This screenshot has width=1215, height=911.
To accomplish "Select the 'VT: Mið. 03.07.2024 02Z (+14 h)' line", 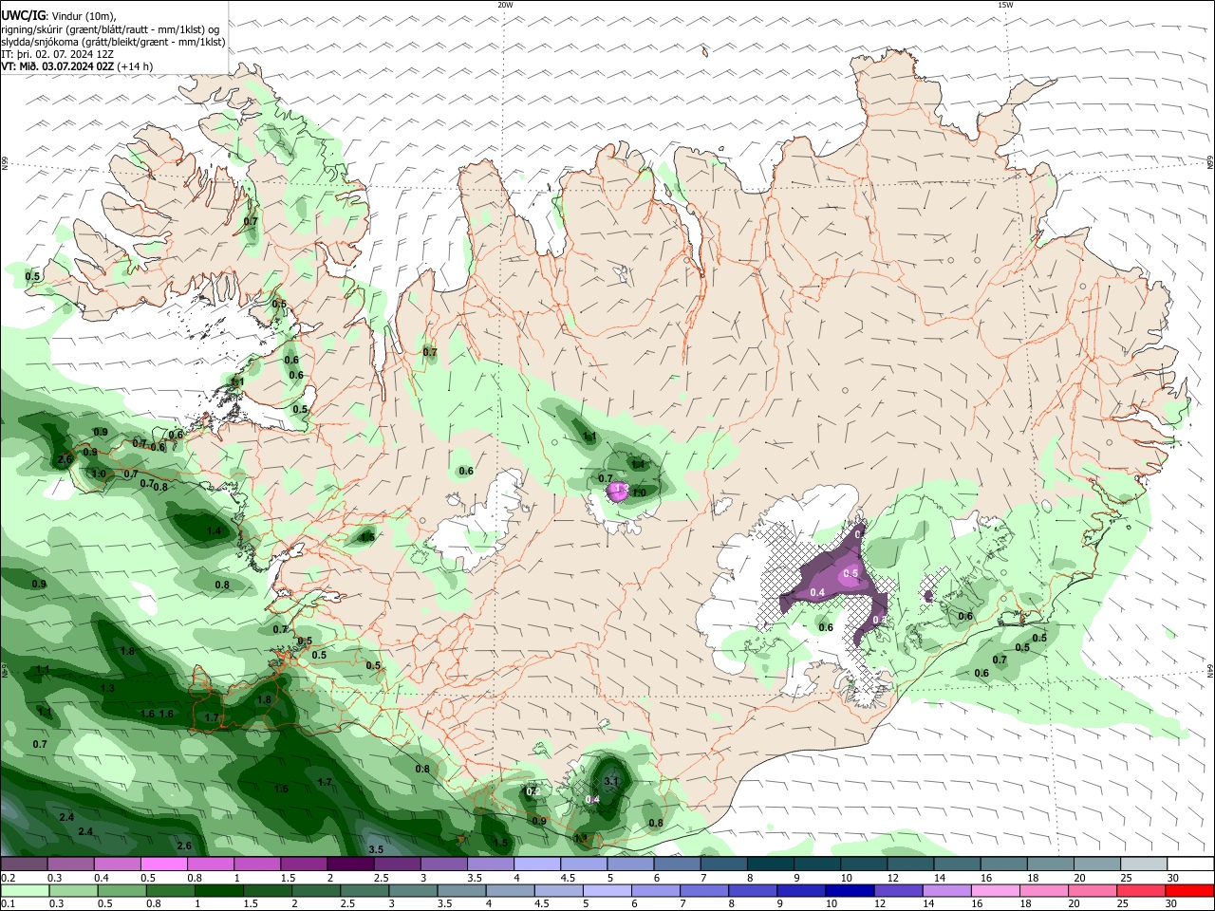I will click(x=77, y=66).
